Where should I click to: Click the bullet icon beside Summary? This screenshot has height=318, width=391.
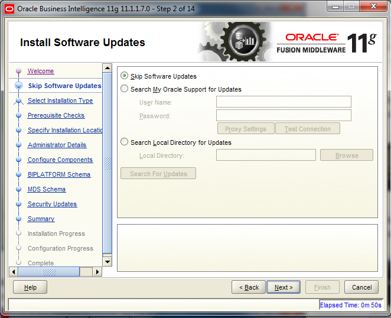point(18,219)
